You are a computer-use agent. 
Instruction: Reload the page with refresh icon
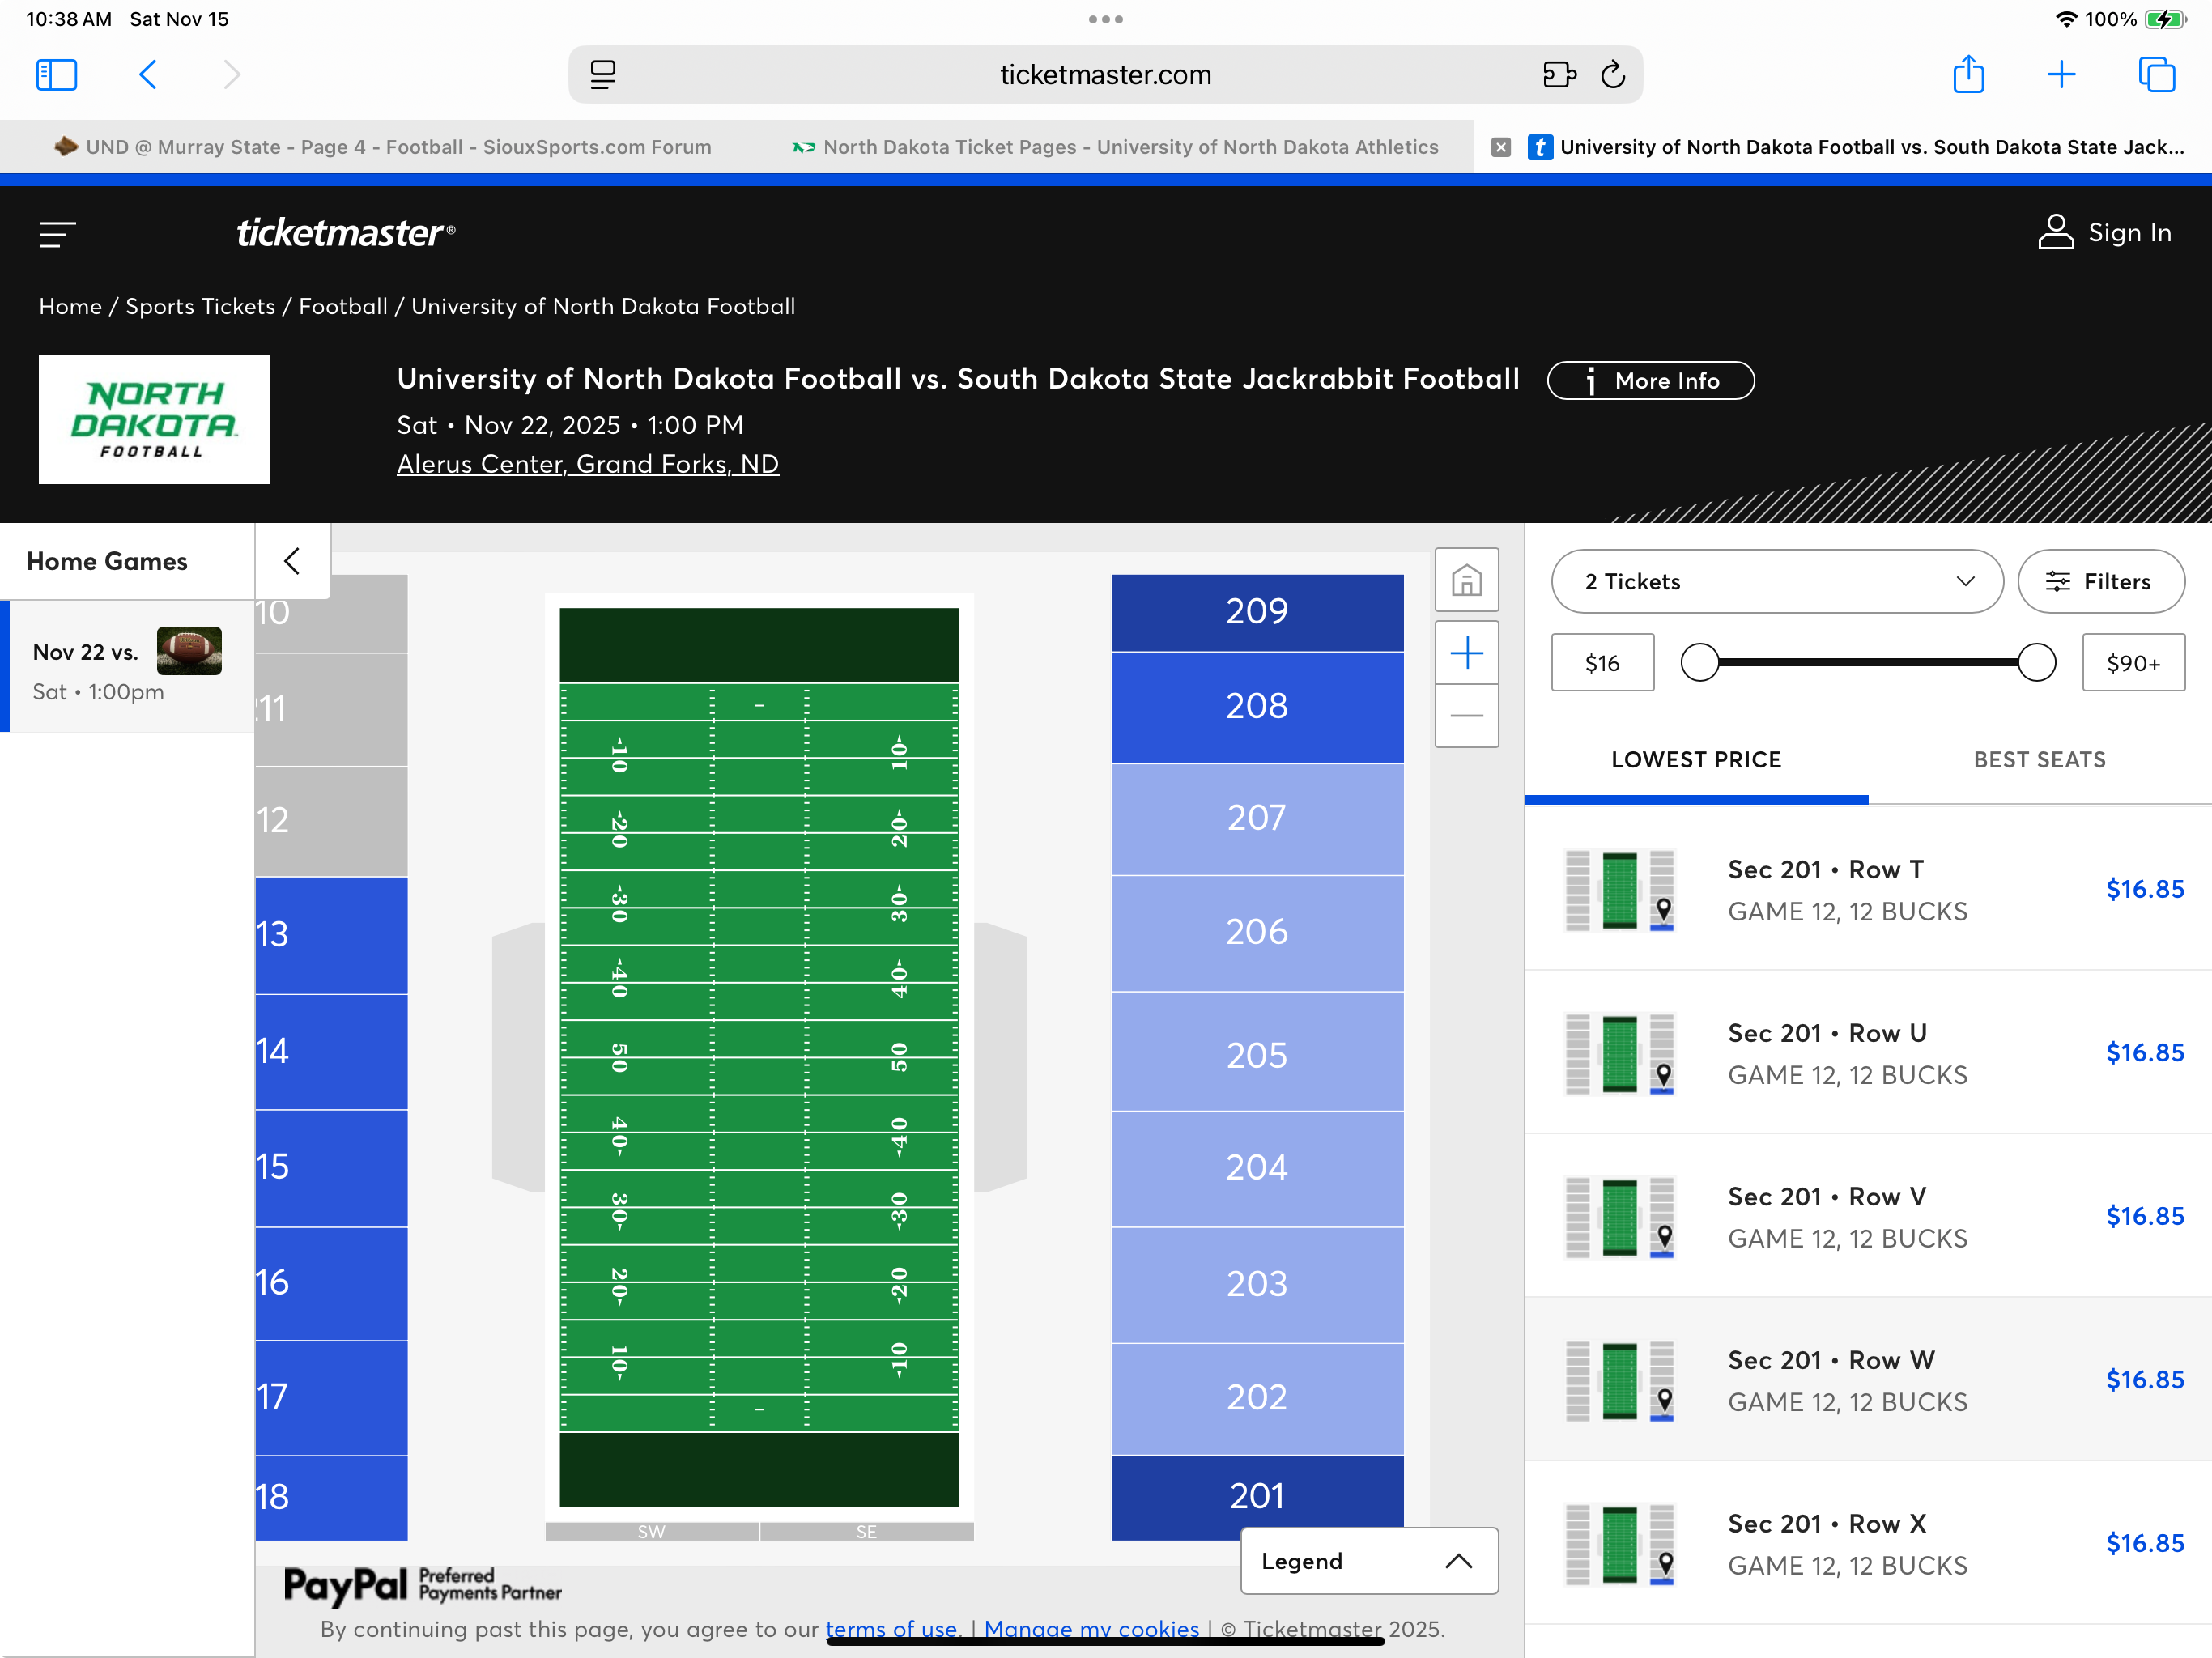coord(1613,75)
